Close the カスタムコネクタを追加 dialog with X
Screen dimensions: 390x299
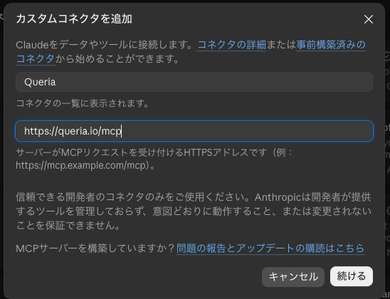[x=369, y=19]
